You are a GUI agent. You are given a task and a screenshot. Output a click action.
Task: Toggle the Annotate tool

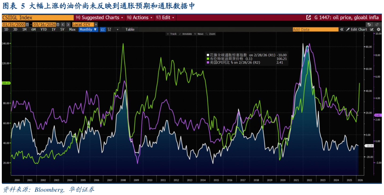(x=185, y=34)
